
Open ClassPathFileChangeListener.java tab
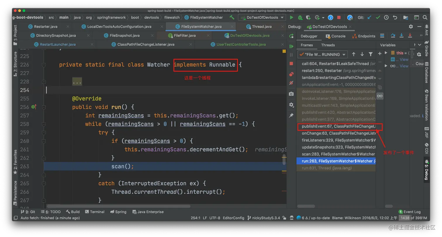pos(146,45)
